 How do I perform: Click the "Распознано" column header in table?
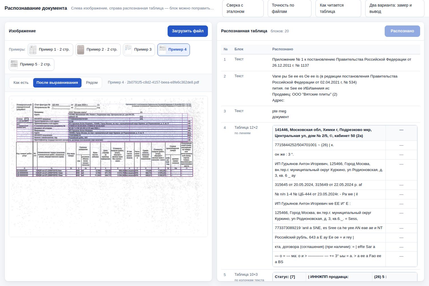coord(283,49)
